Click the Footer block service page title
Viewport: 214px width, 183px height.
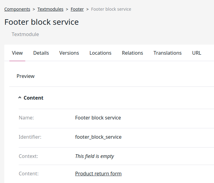click(41, 22)
